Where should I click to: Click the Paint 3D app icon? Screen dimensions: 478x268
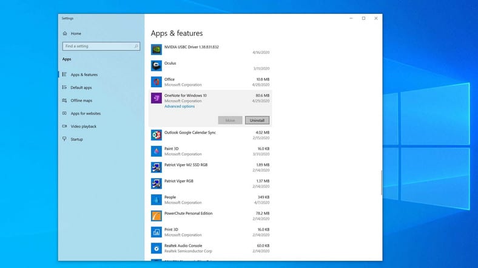point(157,151)
